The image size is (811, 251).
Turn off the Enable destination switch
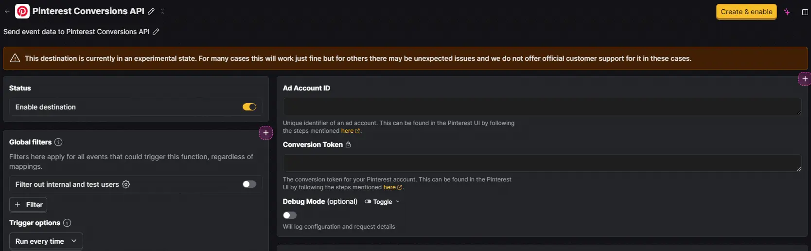[249, 107]
